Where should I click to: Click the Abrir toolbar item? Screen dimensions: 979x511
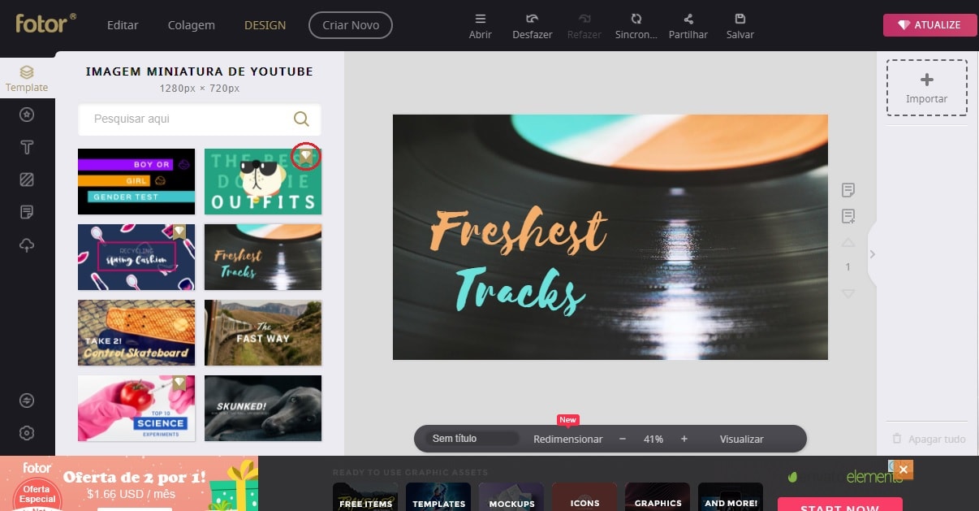[x=481, y=26]
